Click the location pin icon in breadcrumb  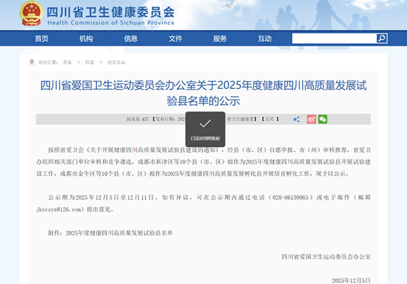[32, 62]
